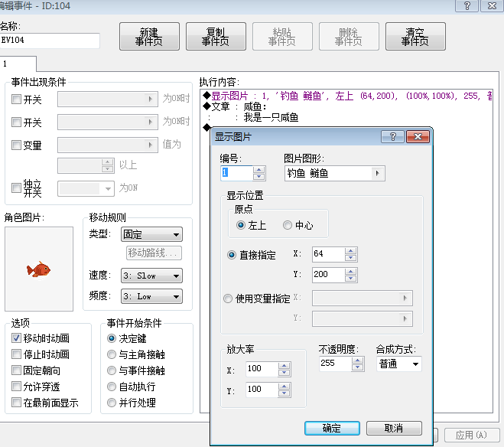Click the 清空事件页 button
Viewport: 504px width, 447px height.
click(x=415, y=36)
